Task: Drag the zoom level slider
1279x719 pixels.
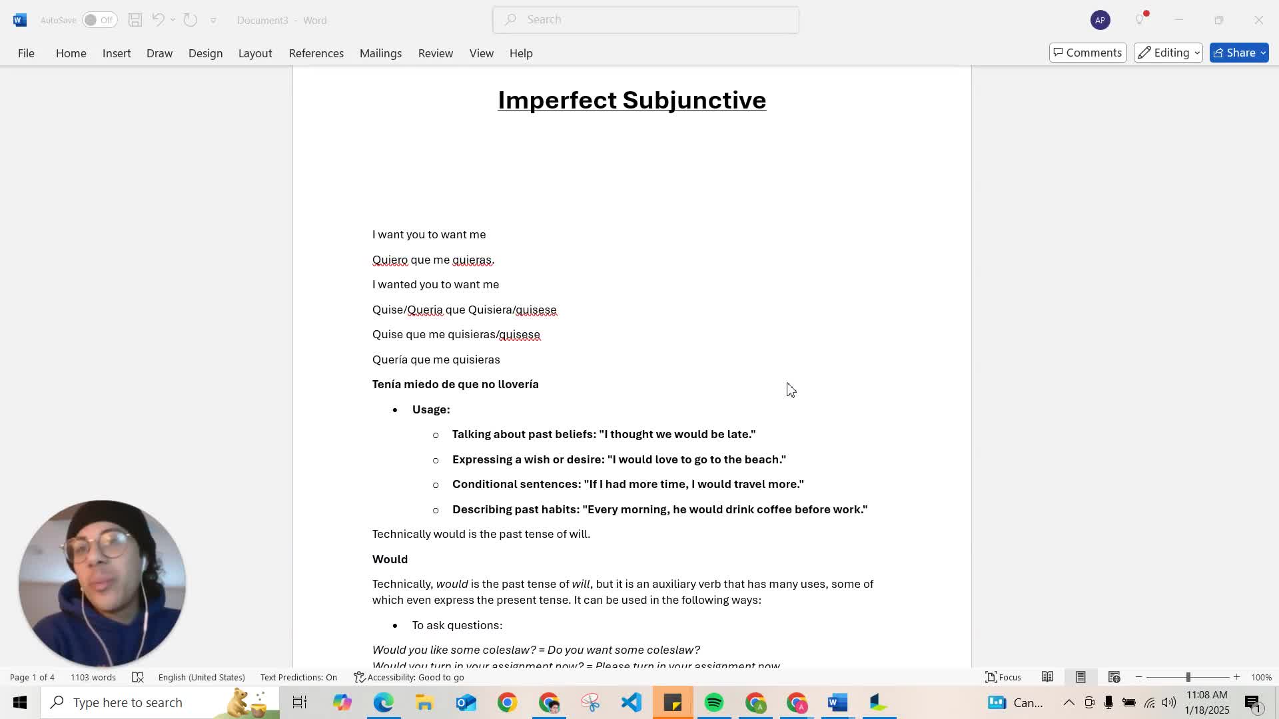Action: point(1189,678)
